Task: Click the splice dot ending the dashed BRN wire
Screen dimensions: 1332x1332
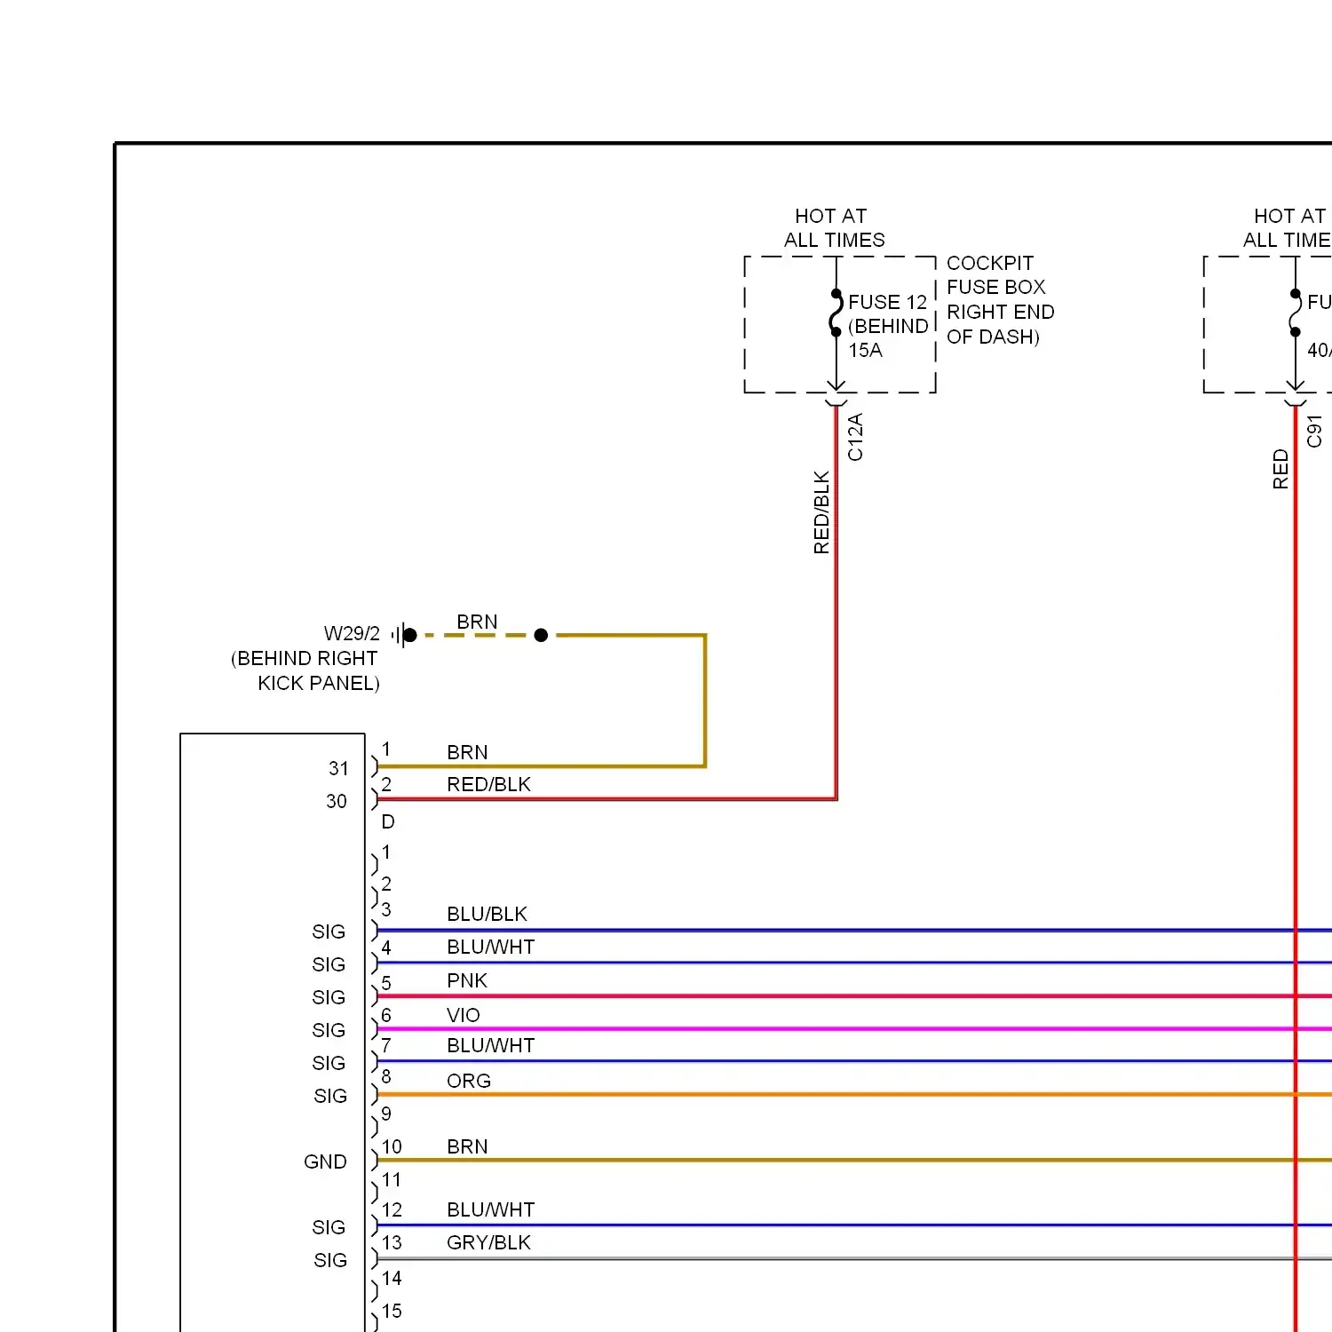Action: coord(541,635)
